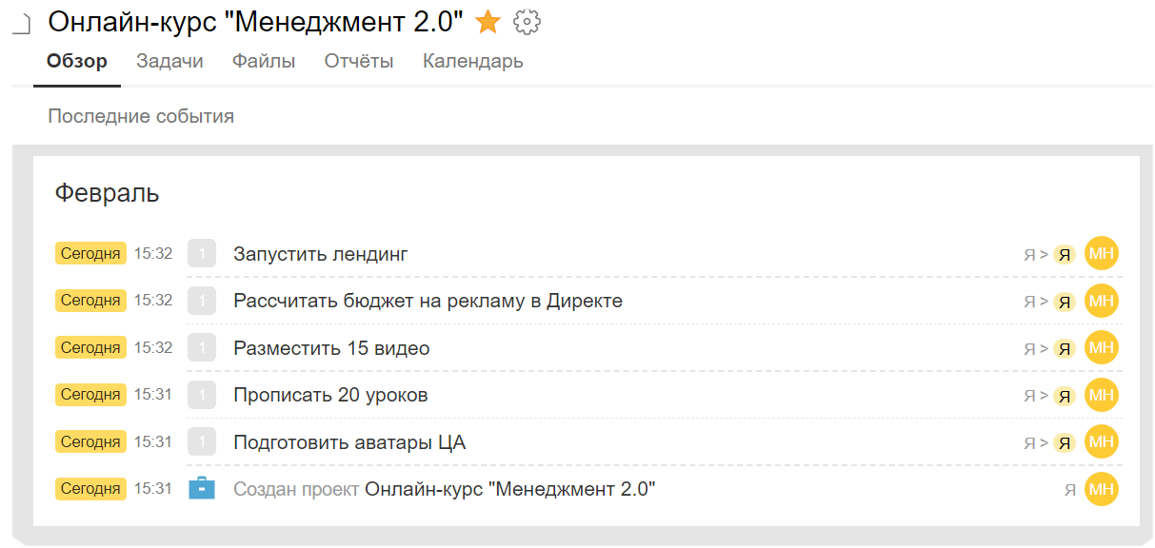
Task: Open project settings gear icon
Action: (x=527, y=22)
